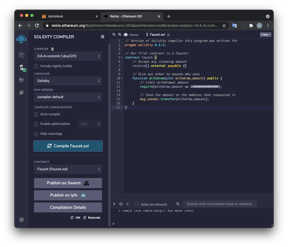Open a new browser tab
This screenshot has width=288, height=247.
click(x=169, y=16)
